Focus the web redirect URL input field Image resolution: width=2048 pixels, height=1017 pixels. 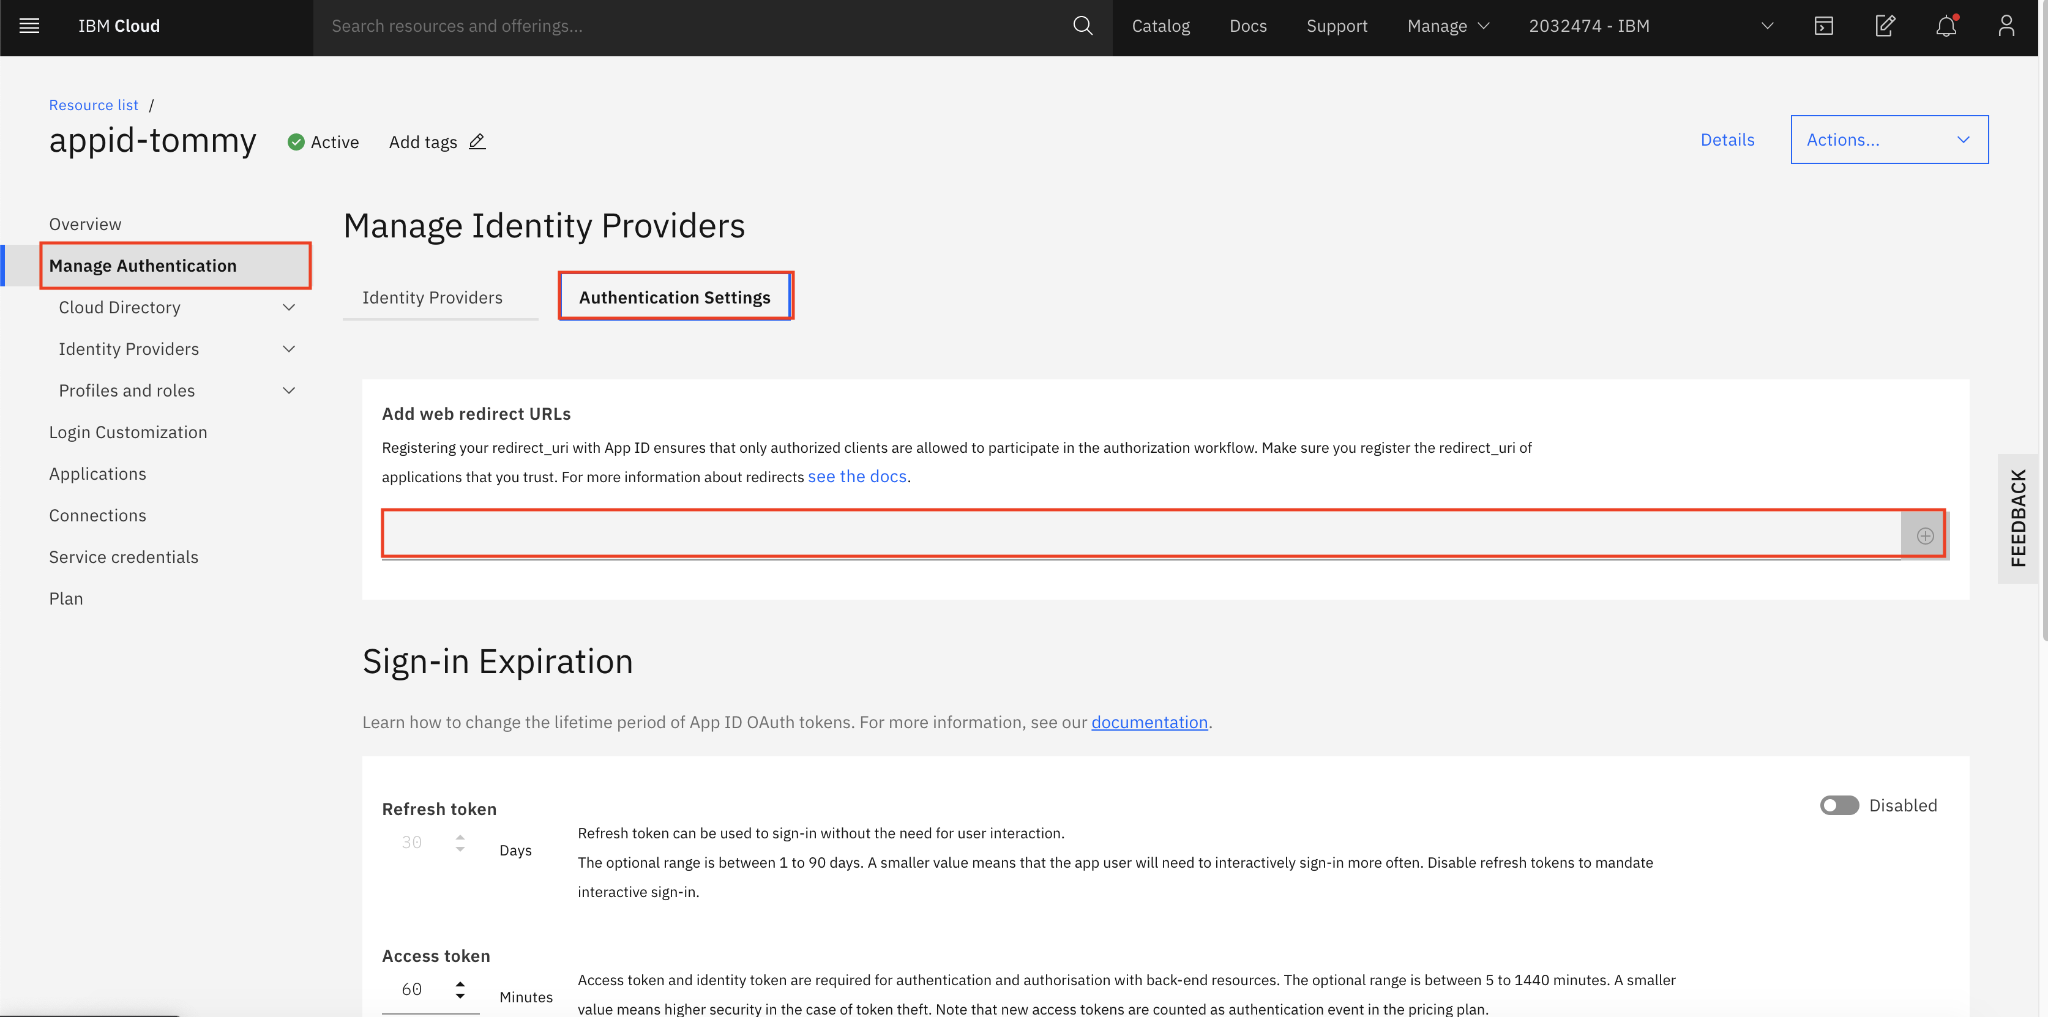[x=1141, y=535]
